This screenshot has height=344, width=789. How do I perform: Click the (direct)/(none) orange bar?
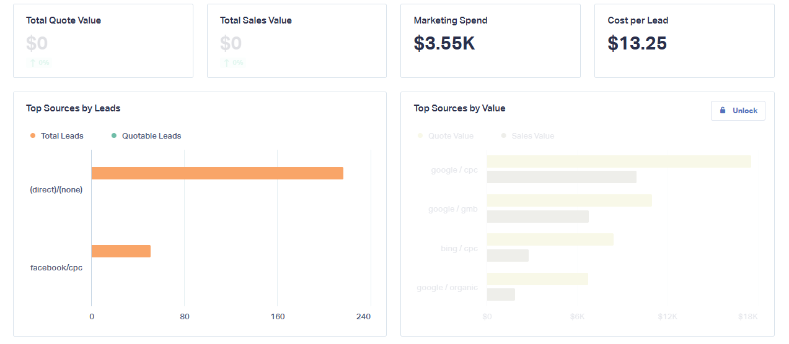tap(217, 173)
